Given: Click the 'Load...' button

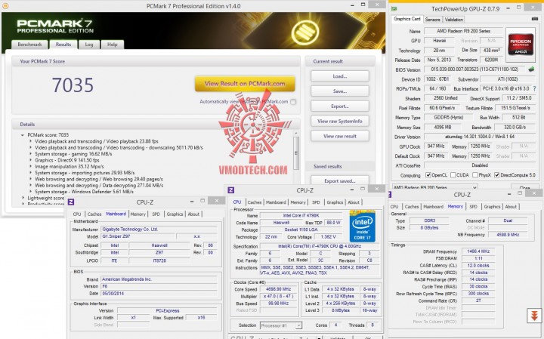Looking at the screenshot, I should click(340, 76).
